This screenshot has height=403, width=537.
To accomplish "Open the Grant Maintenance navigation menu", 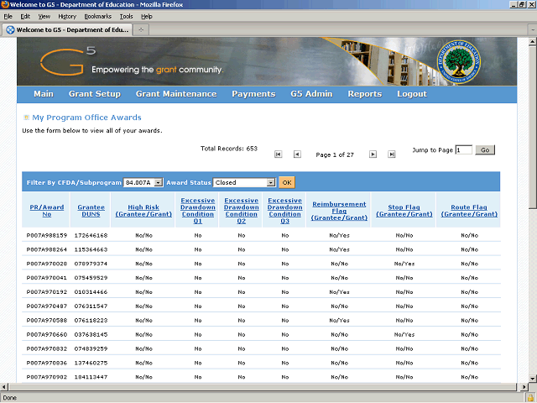I will click(x=175, y=94).
